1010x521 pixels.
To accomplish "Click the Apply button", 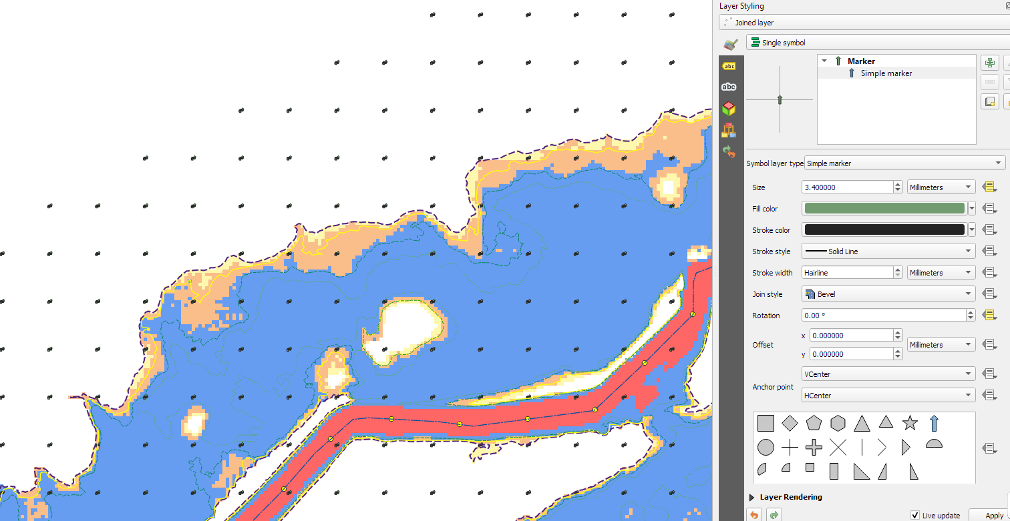I will (995, 515).
